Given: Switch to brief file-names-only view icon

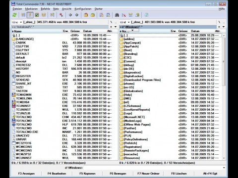Looking at the screenshot, I should [x=23, y=15].
